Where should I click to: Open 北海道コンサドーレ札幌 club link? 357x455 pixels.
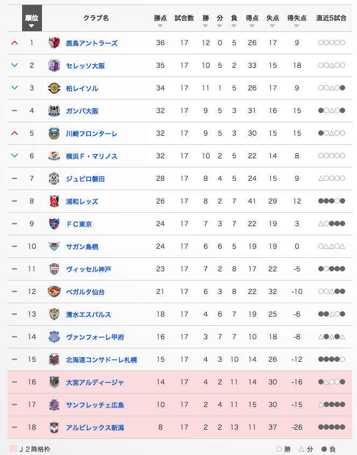(x=101, y=360)
